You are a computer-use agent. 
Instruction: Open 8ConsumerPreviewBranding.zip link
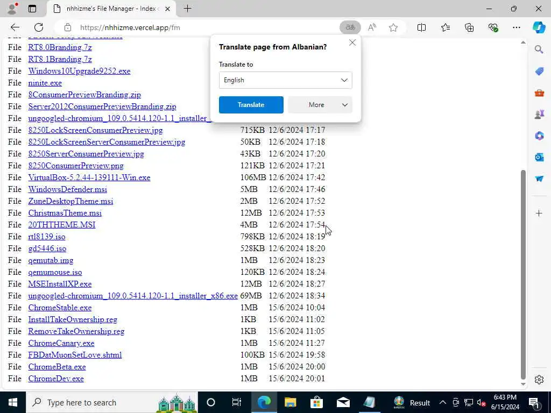click(84, 95)
